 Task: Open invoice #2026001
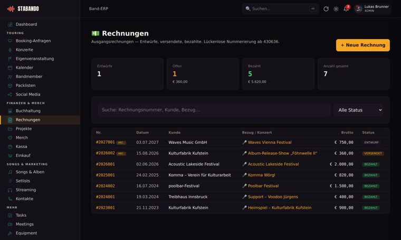tap(106, 164)
